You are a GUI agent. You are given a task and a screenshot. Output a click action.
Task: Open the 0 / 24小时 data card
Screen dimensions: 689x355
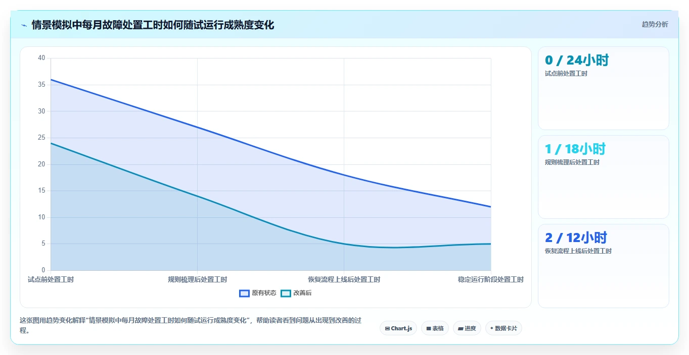(x=603, y=88)
